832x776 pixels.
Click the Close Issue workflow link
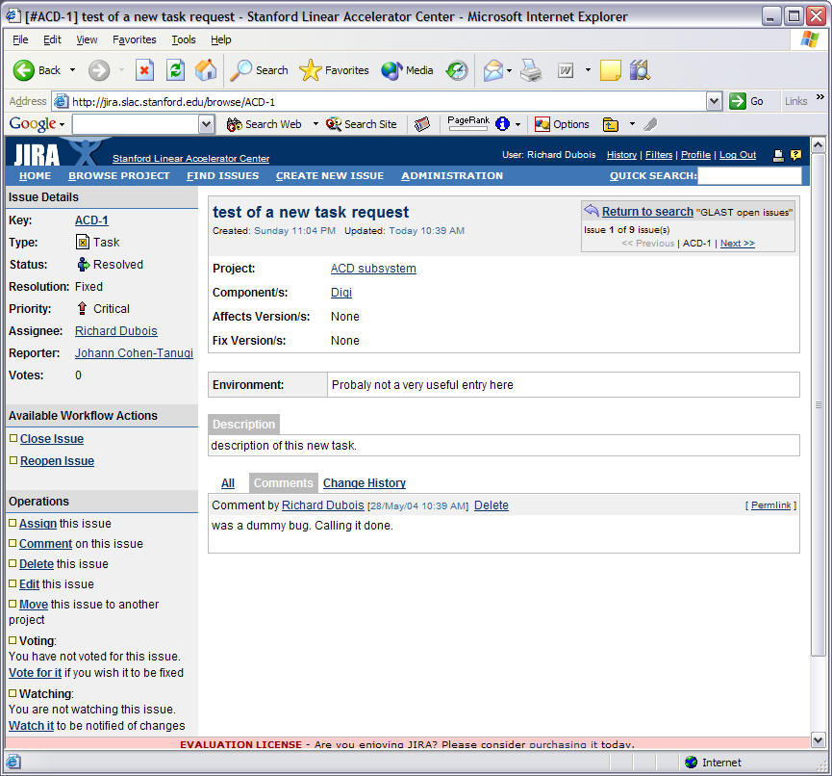52,439
